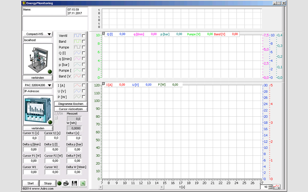Screen dimensions: 308x192
Task: Click the Ventil square-wave plot icon
Action: 77,36
